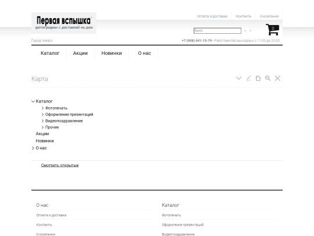Viewport: 314px width, 236px height.
Task: Click the Первая вспышка logo
Action: tap(64, 23)
